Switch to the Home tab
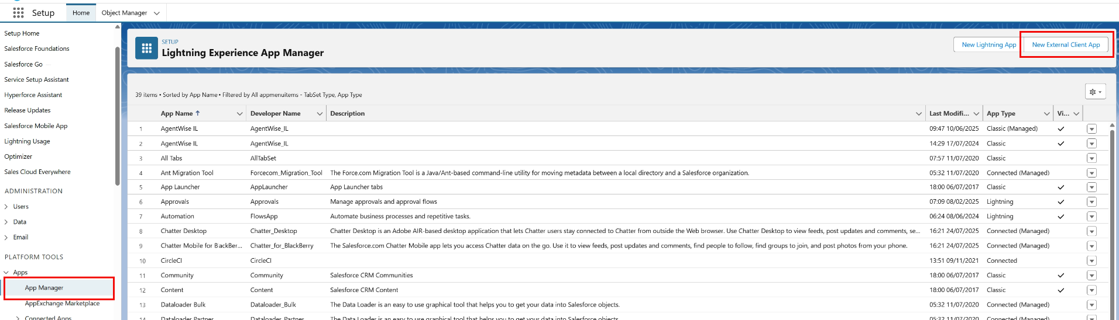The width and height of the screenshot is (1119, 320). [x=81, y=13]
